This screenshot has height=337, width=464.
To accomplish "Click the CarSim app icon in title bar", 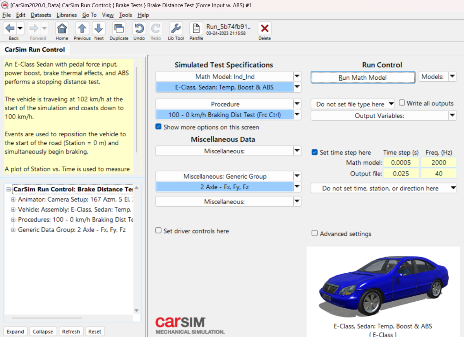I will click(5, 5).
